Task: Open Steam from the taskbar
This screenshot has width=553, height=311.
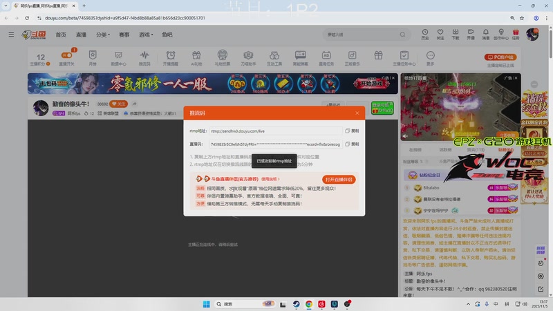Action: [297, 304]
